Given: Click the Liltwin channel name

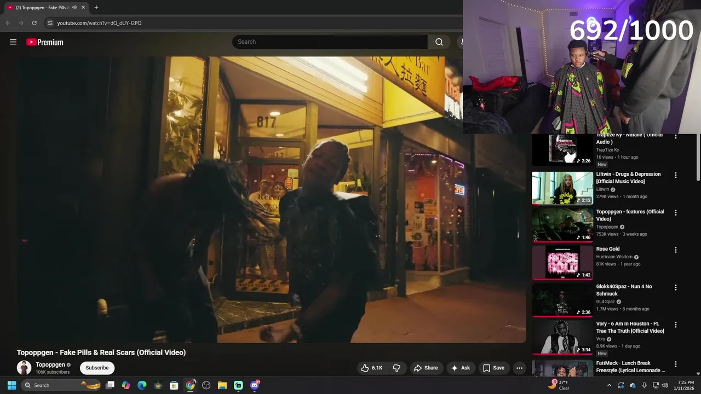Looking at the screenshot, I should point(602,189).
